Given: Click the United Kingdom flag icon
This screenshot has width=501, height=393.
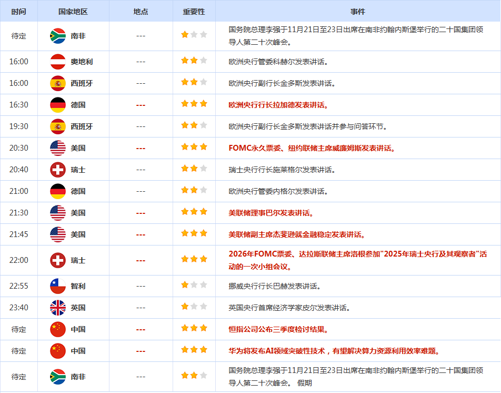Looking at the screenshot, I should (58, 308).
